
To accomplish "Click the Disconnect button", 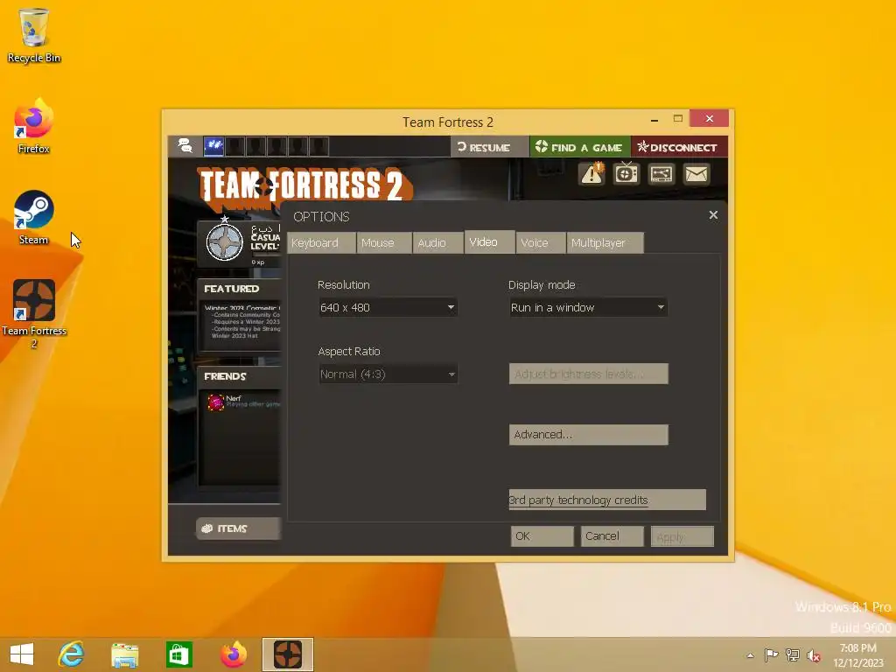I will coord(679,147).
